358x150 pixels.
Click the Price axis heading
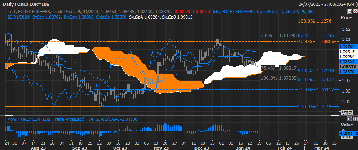point(346,17)
